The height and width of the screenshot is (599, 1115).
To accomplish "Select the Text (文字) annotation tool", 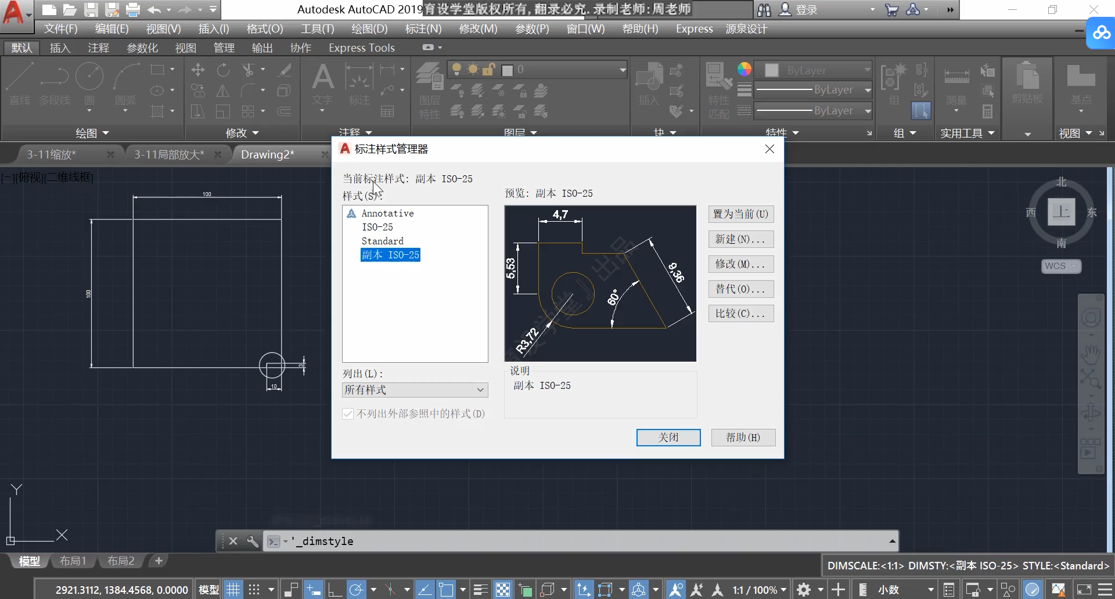I will (x=322, y=84).
